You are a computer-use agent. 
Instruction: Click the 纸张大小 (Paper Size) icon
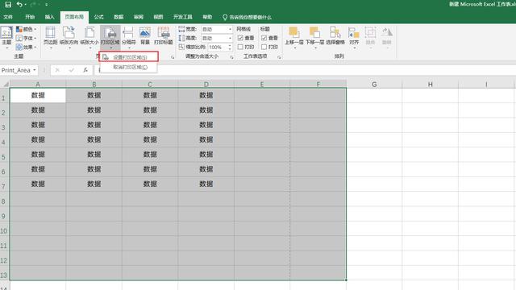click(x=89, y=33)
